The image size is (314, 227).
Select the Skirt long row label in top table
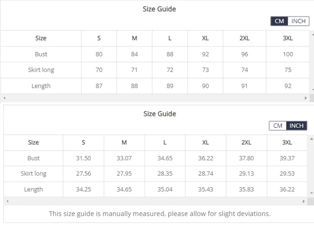[x=41, y=70]
